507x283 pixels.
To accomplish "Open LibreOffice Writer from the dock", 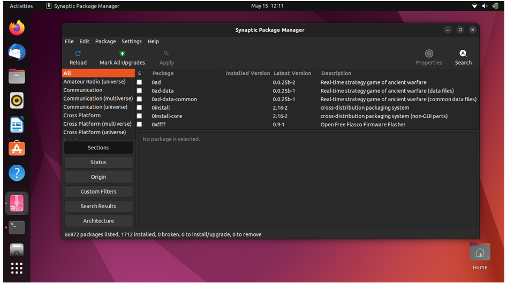I will tap(17, 125).
